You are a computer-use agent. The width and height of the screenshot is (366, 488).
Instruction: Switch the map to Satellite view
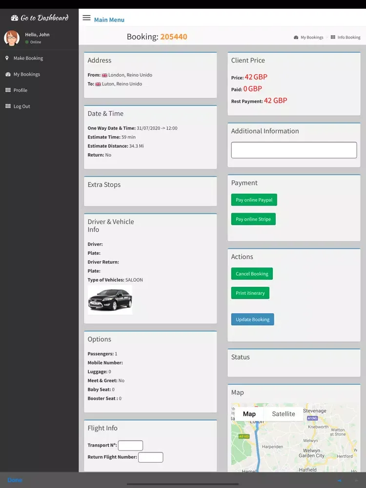tap(284, 414)
